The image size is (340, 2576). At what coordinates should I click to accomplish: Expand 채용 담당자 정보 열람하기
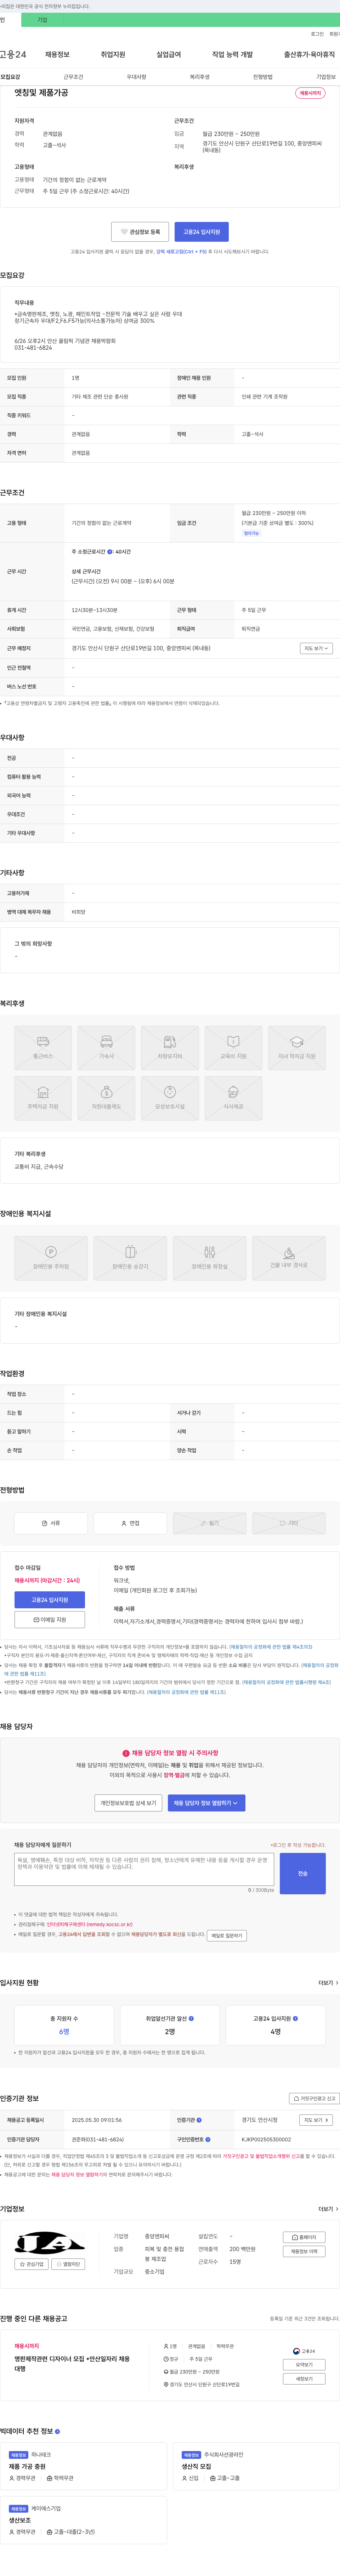click(207, 1803)
